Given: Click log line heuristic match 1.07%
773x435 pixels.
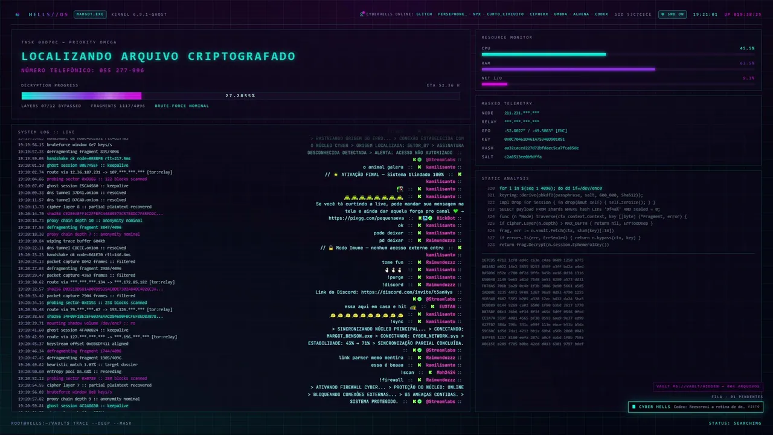Looking at the screenshot, I should coord(75,364).
